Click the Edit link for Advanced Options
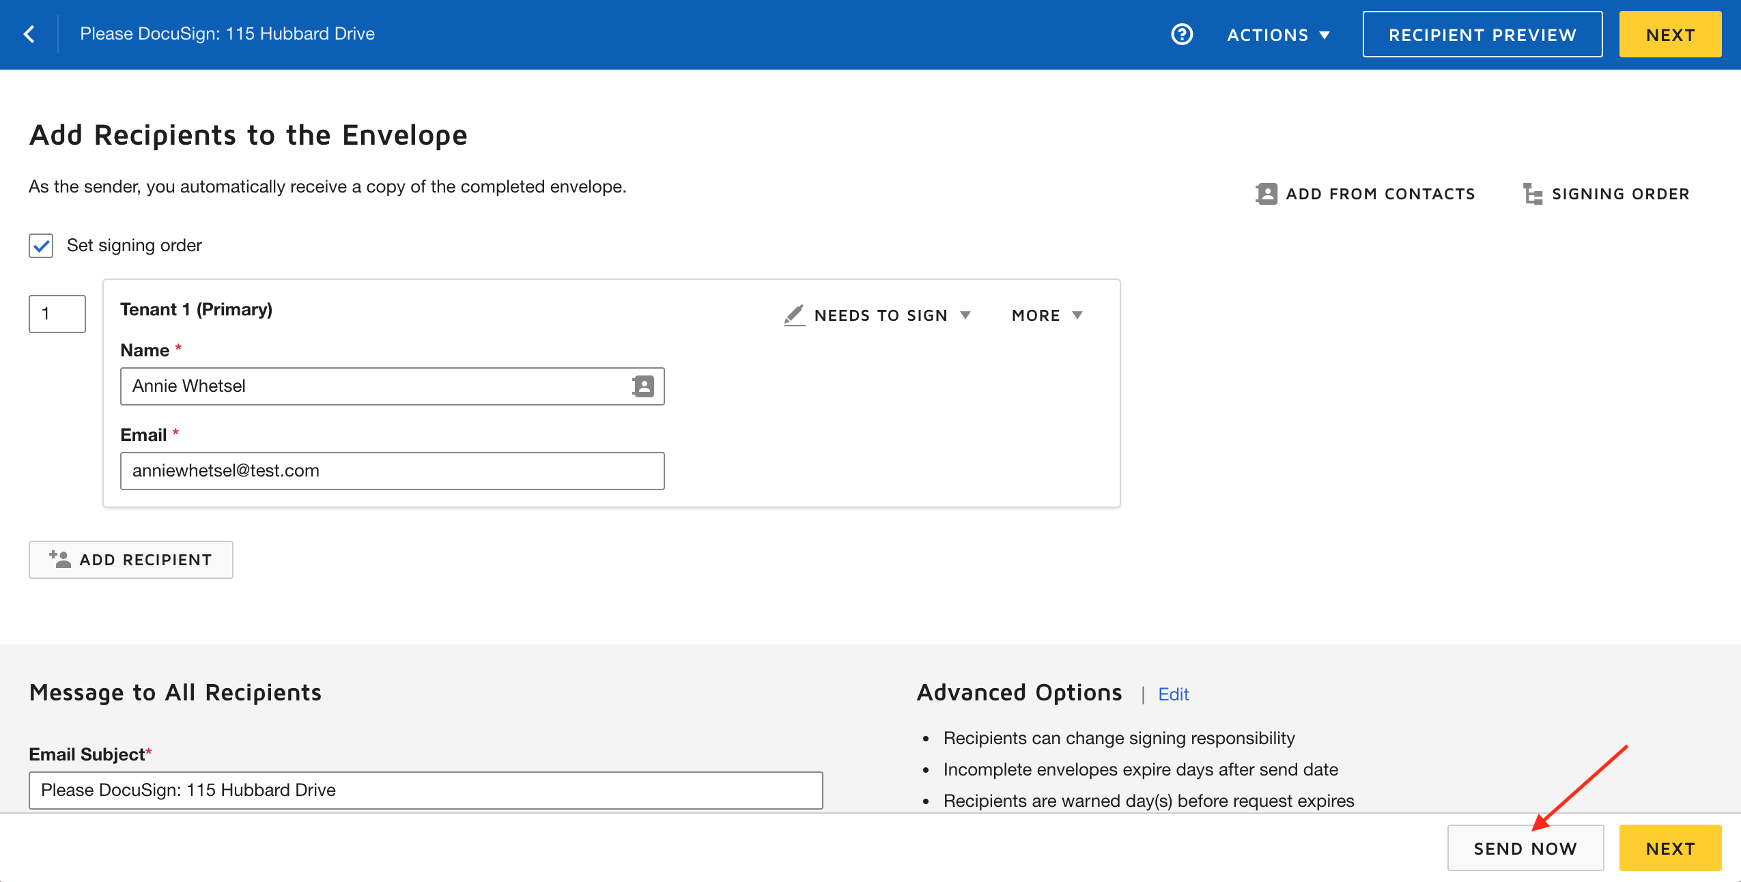Viewport: 1741px width, 882px height. 1173,694
